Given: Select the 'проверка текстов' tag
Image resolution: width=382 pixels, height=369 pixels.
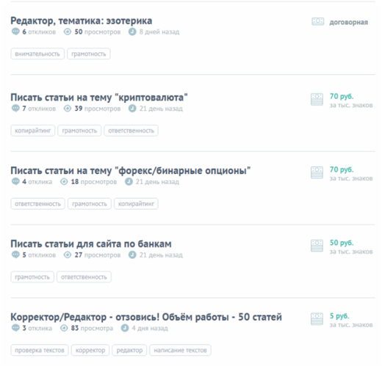Looking at the screenshot, I should 40,350.
